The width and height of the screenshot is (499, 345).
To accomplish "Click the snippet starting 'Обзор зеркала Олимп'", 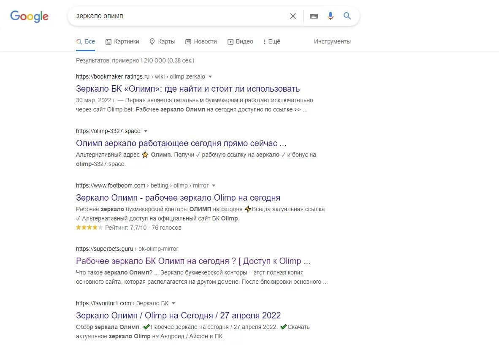I will pos(193,331).
